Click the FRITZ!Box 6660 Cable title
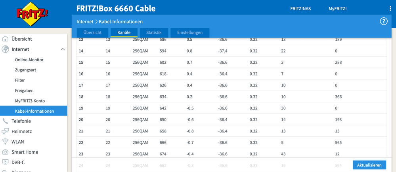Screen dimensions: 396x172 pyautogui.click(x=116, y=9)
